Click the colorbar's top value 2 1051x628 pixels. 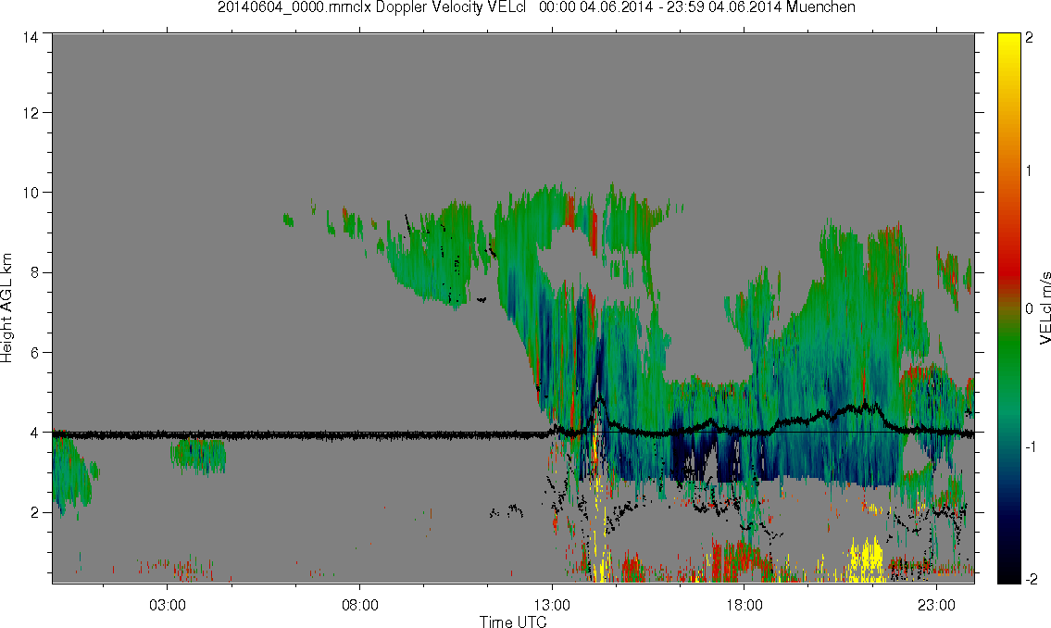[x=1029, y=38]
